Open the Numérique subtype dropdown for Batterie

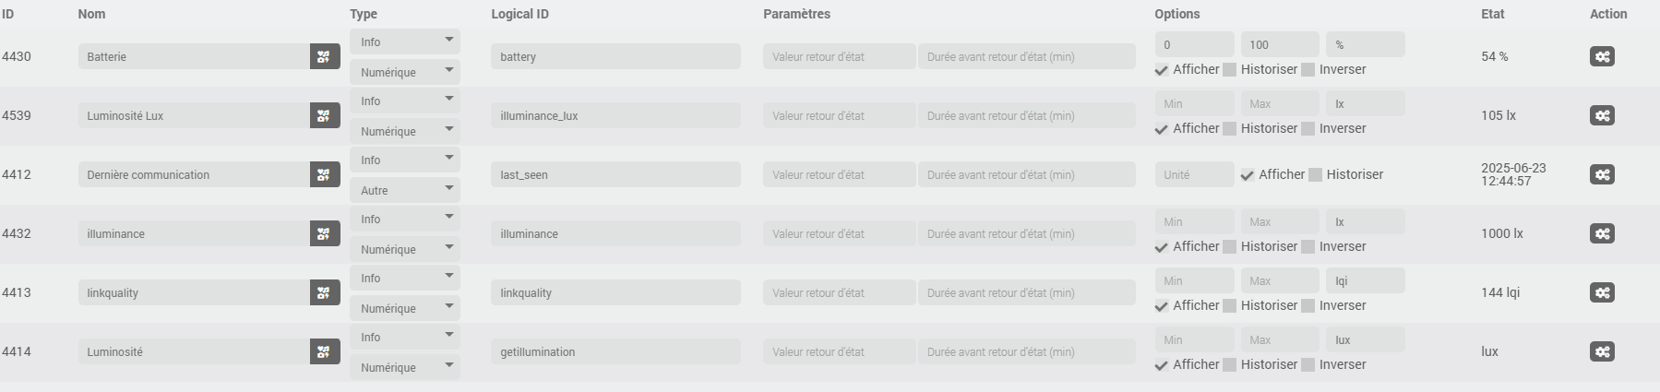click(405, 72)
